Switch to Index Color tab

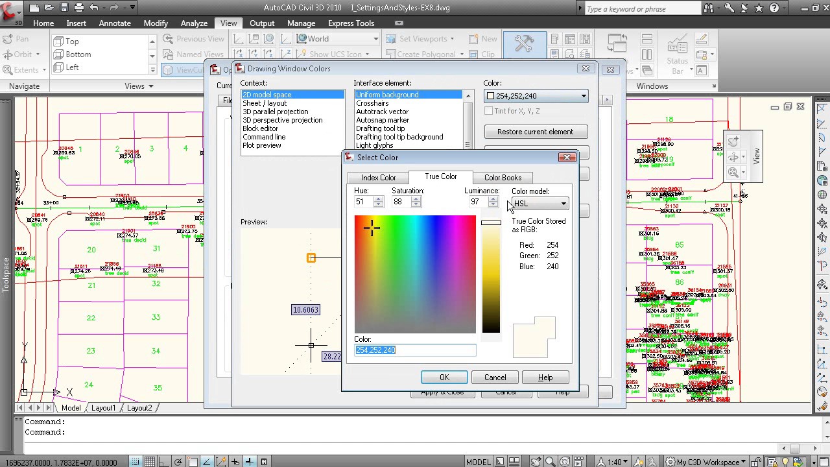(x=378, y=178)
